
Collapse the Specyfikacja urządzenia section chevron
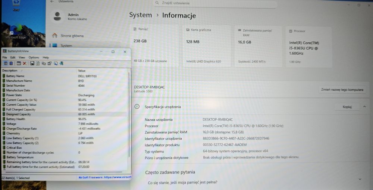[x=364, y=107]
